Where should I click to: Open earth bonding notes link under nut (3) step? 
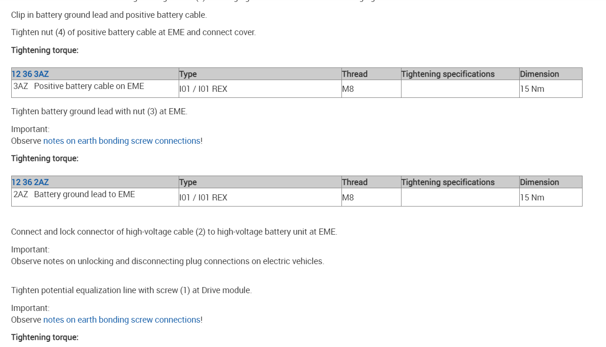pos(121,141)
